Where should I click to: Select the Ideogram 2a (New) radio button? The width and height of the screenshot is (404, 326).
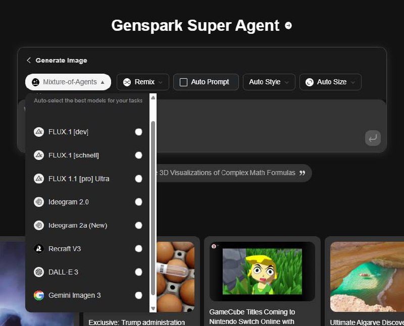click(x=138, y=225)
